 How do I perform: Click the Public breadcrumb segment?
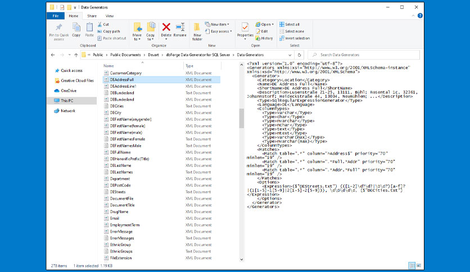(98, 55)
